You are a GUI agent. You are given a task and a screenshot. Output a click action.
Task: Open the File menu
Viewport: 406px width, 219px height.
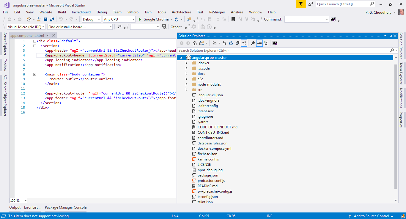tap(6, 12)
